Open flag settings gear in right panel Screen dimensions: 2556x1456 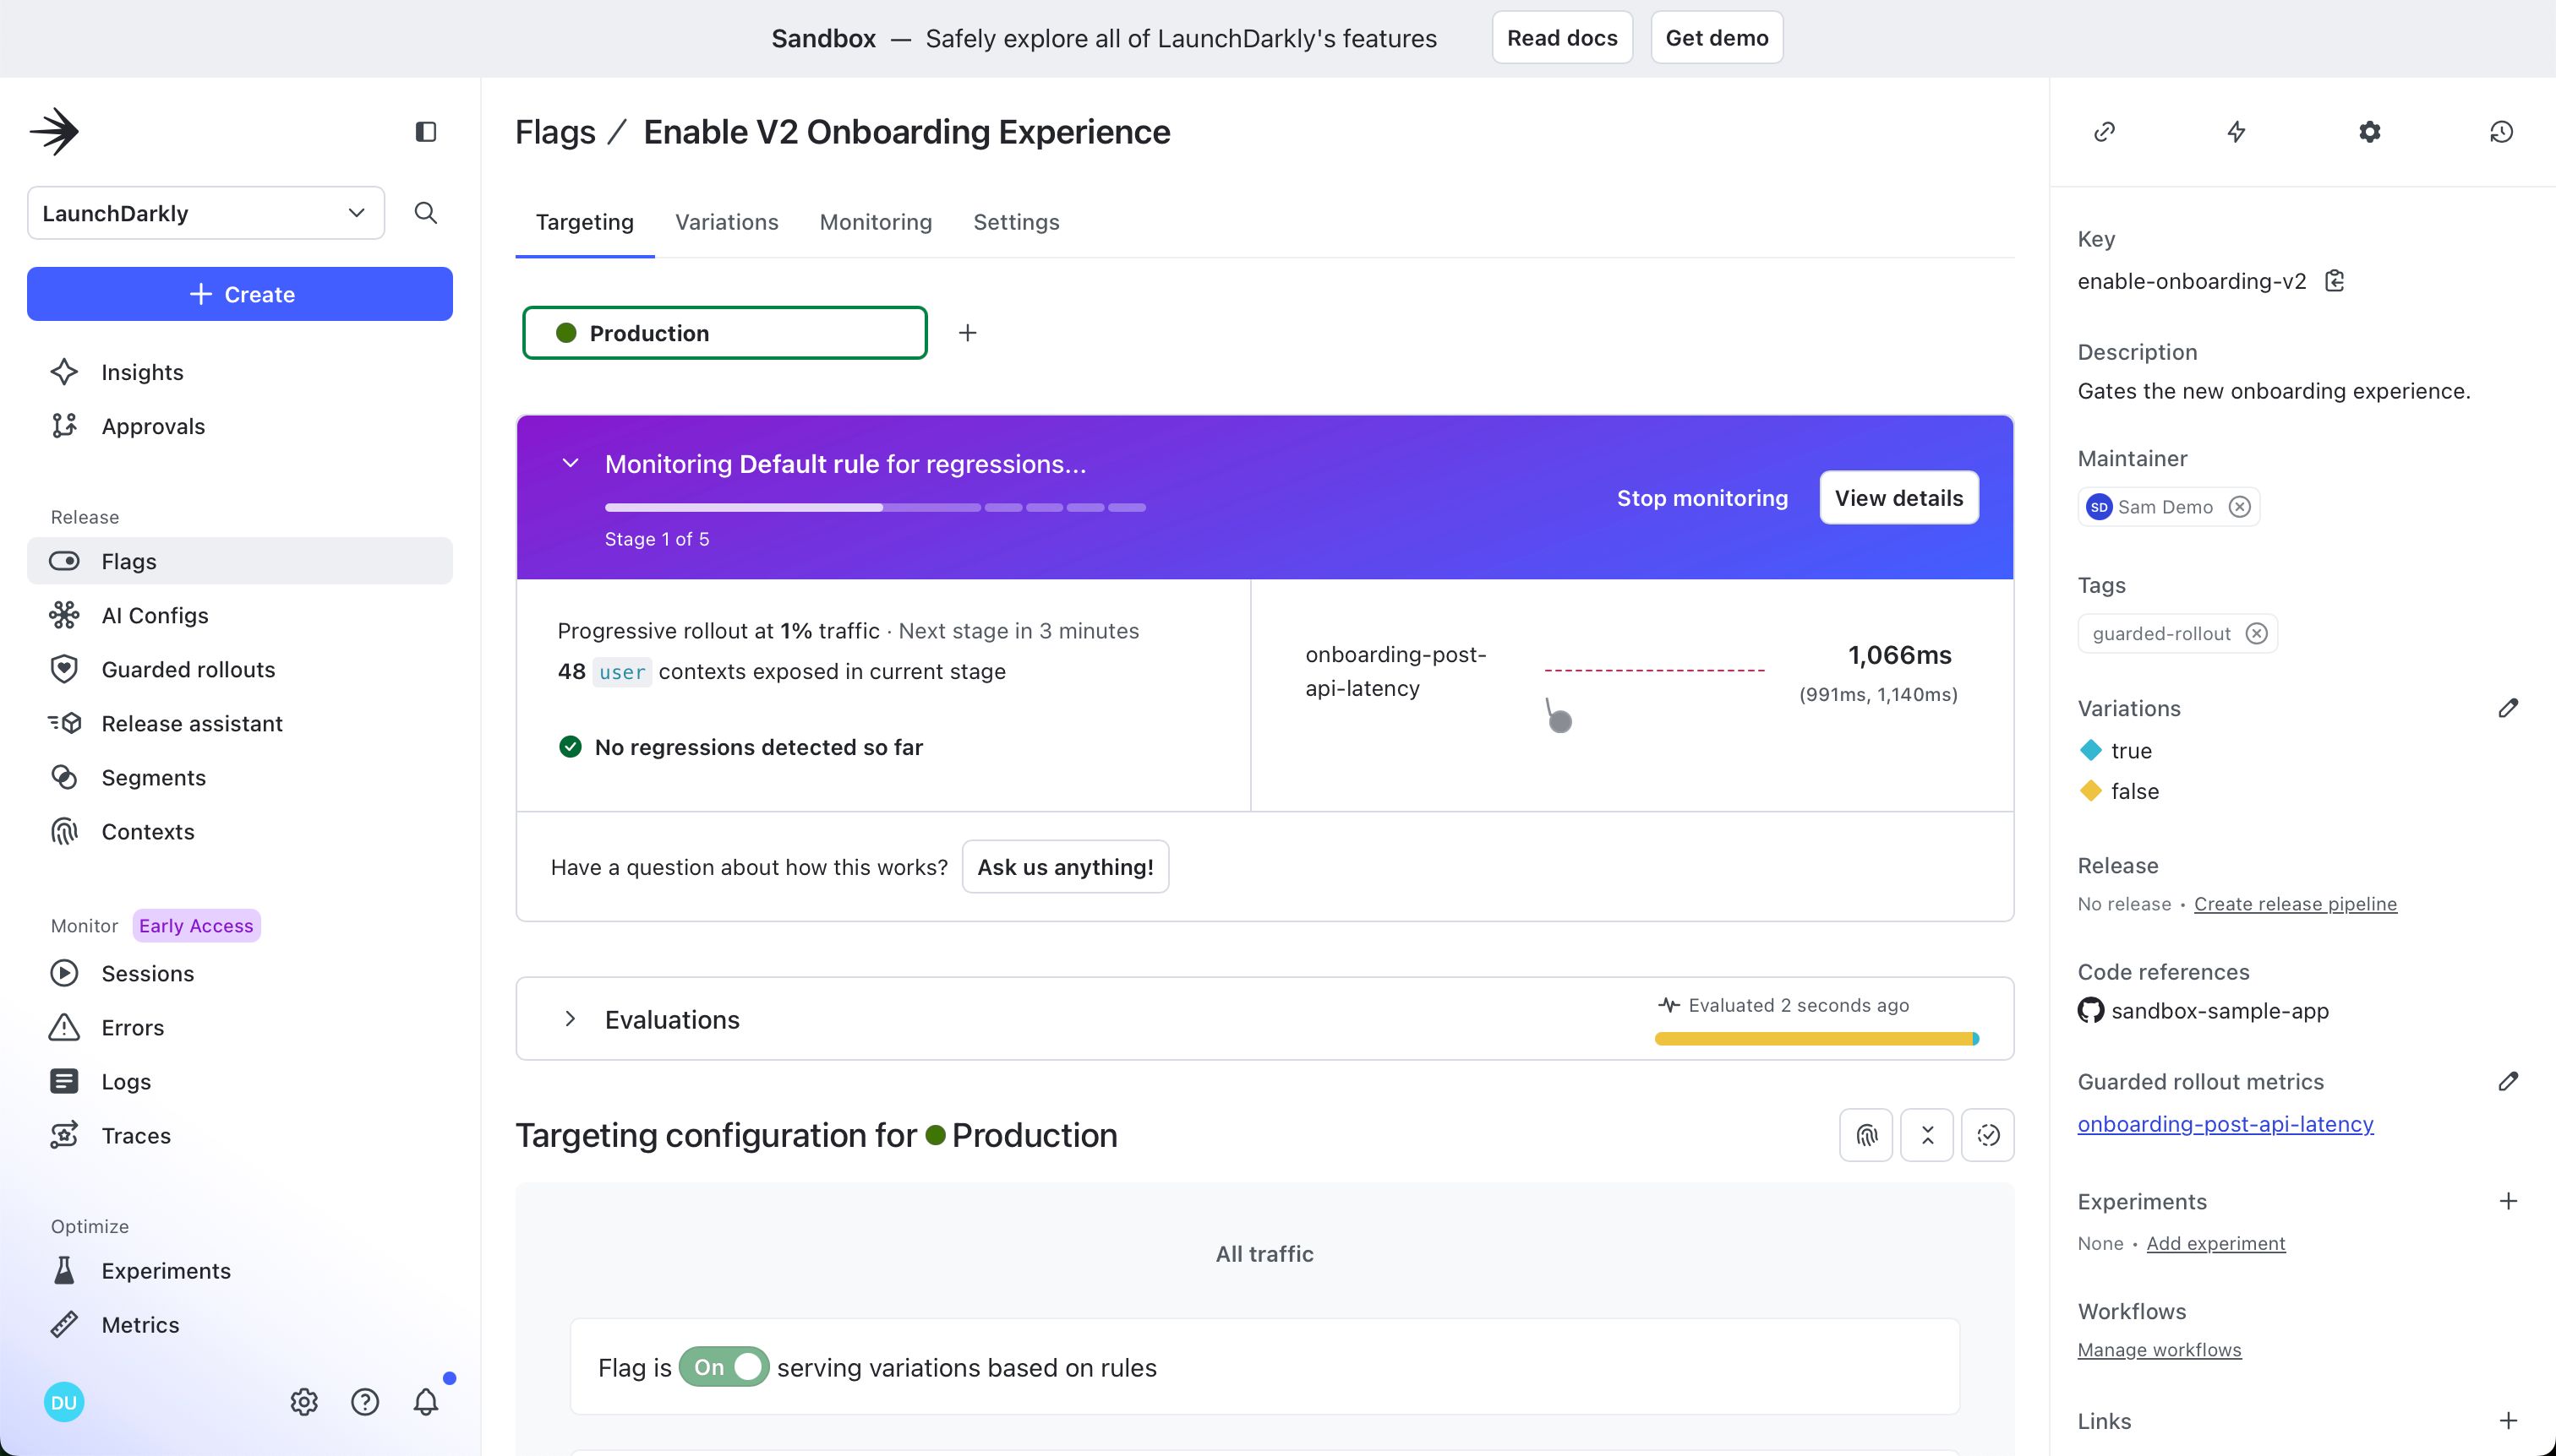[x=2370, y=132]
